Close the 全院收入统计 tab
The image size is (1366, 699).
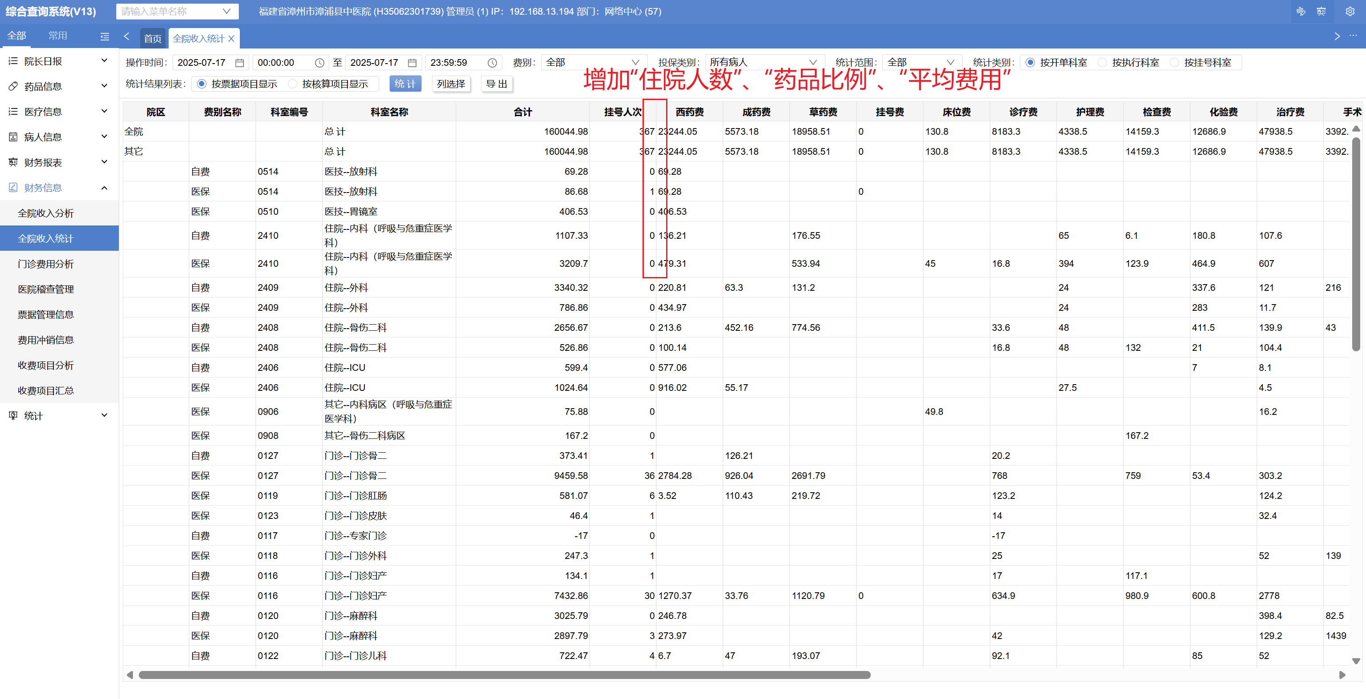[x=231, y=39]
